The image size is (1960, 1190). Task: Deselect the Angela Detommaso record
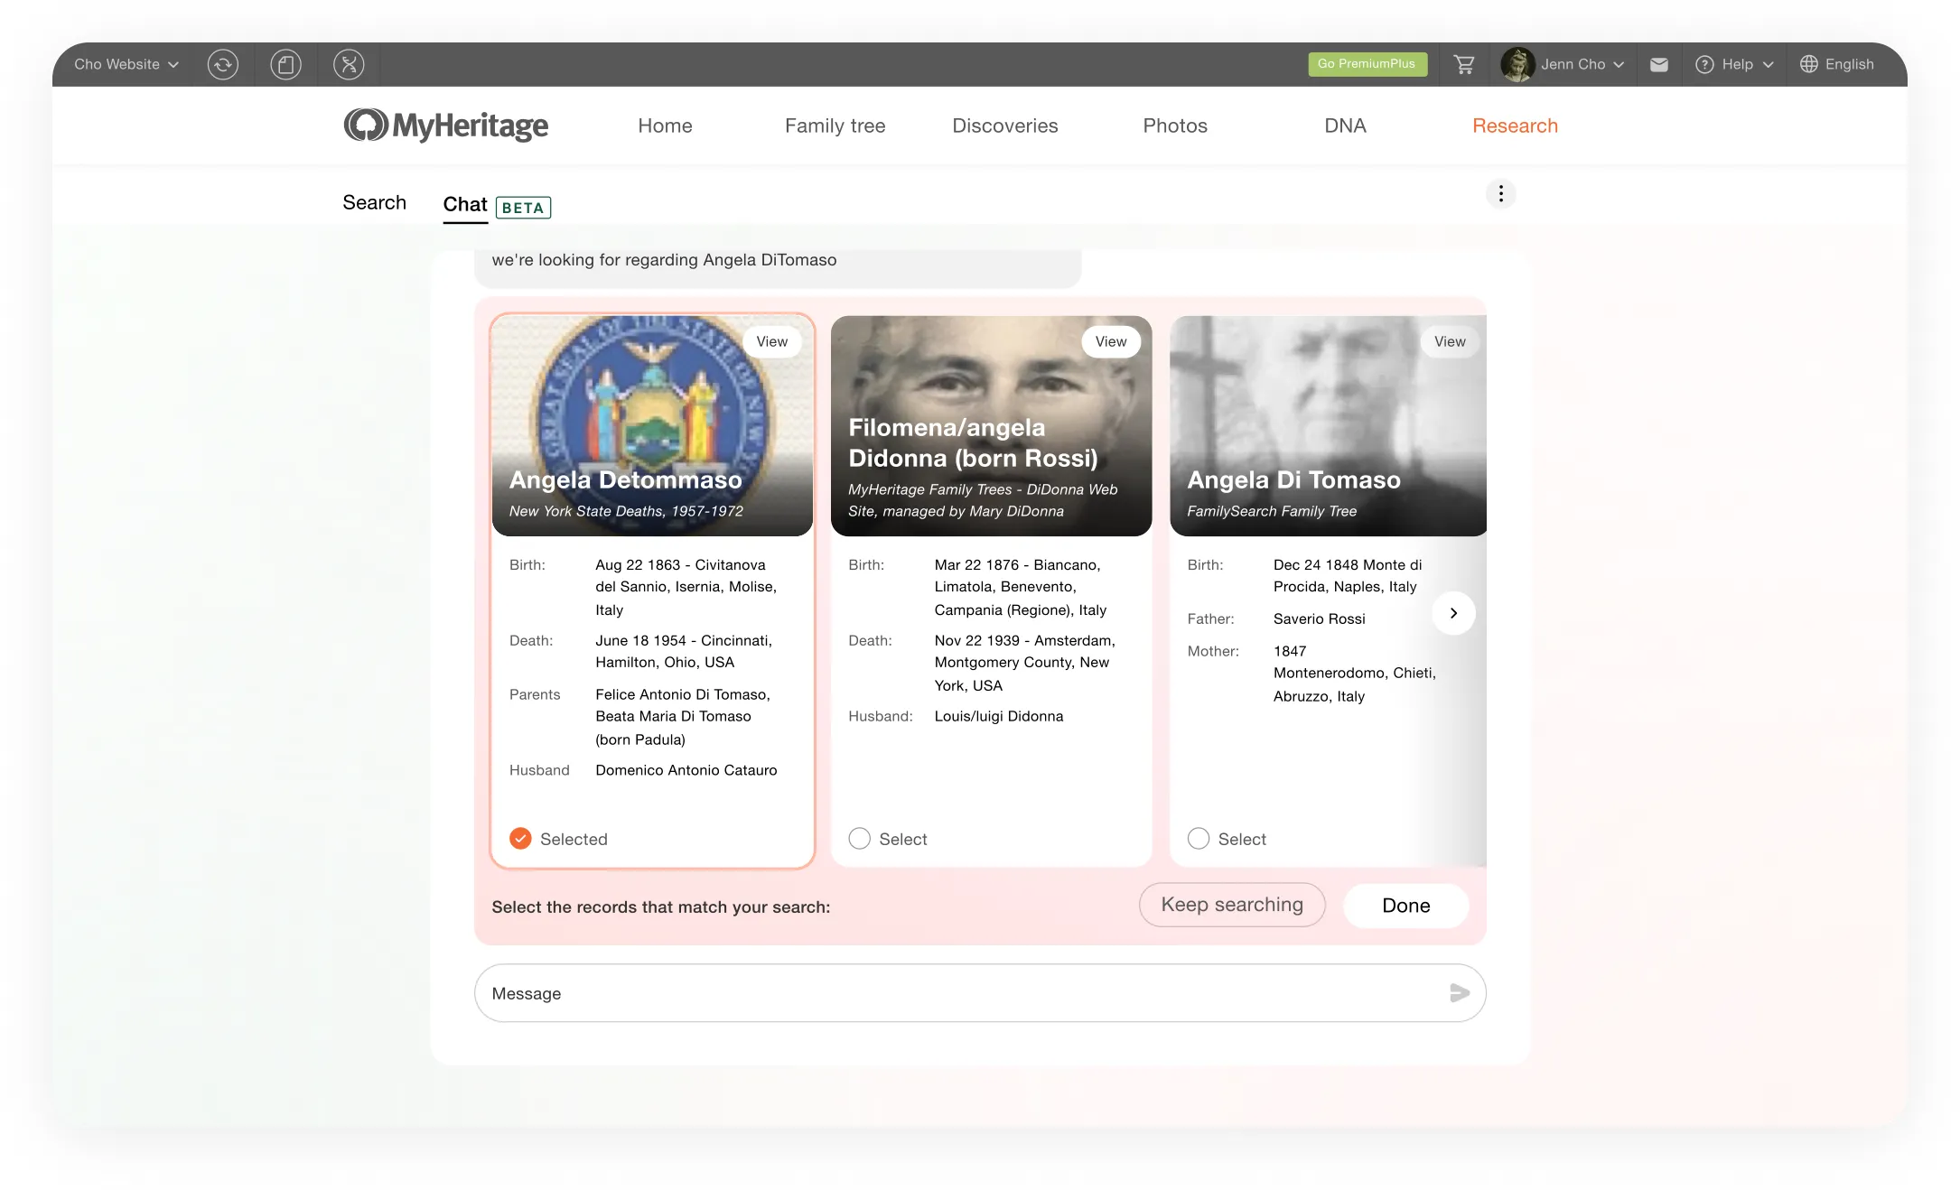point(520,839)
